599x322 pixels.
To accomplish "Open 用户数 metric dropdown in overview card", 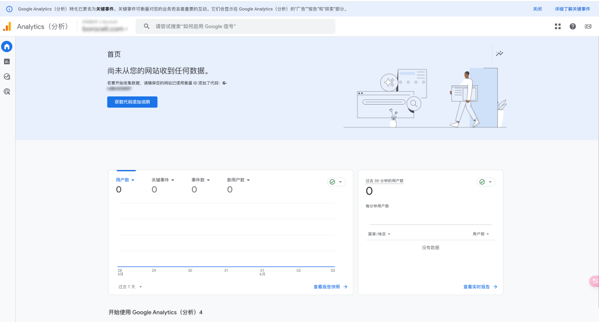I will [125, 179].
